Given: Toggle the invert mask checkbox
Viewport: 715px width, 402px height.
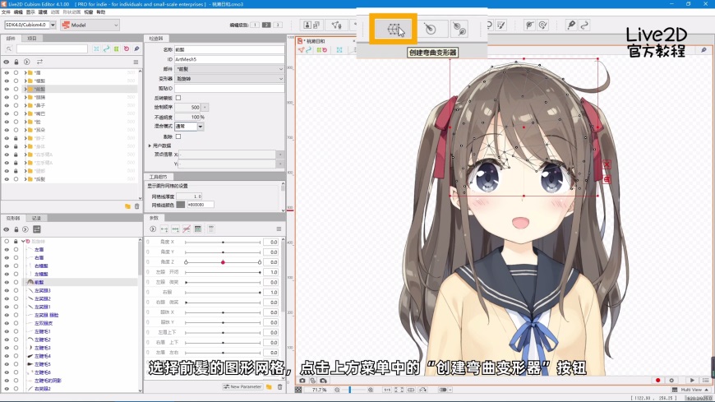Looking at the screenshot, I should pyautogui.click(x=178, y=98).
